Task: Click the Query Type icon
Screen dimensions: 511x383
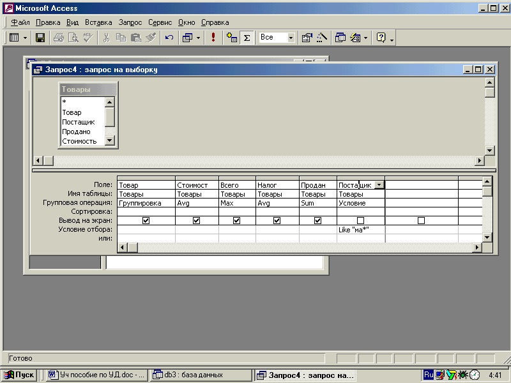Action: [187, 38]
